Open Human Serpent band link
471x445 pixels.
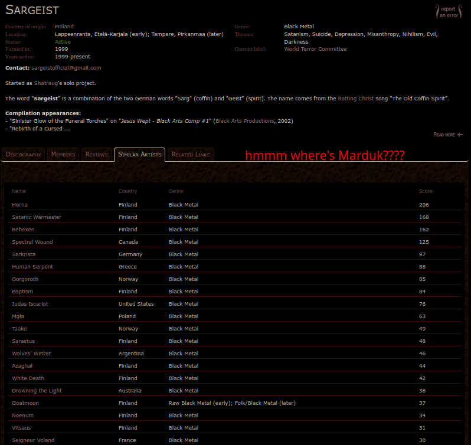point(32,267)
